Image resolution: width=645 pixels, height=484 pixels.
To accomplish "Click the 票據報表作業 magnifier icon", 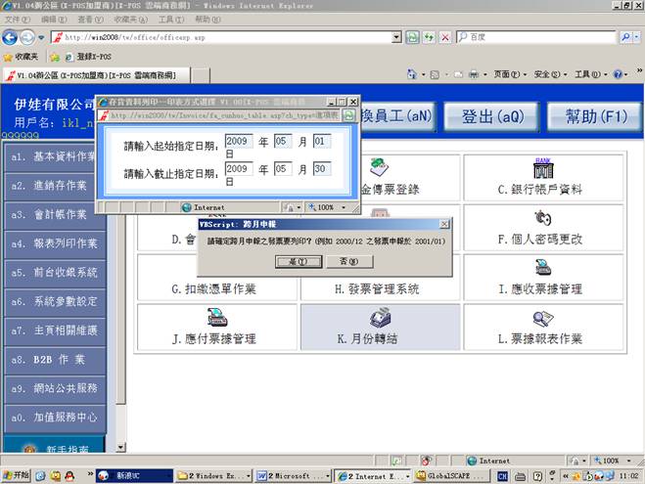I will 541,318.
